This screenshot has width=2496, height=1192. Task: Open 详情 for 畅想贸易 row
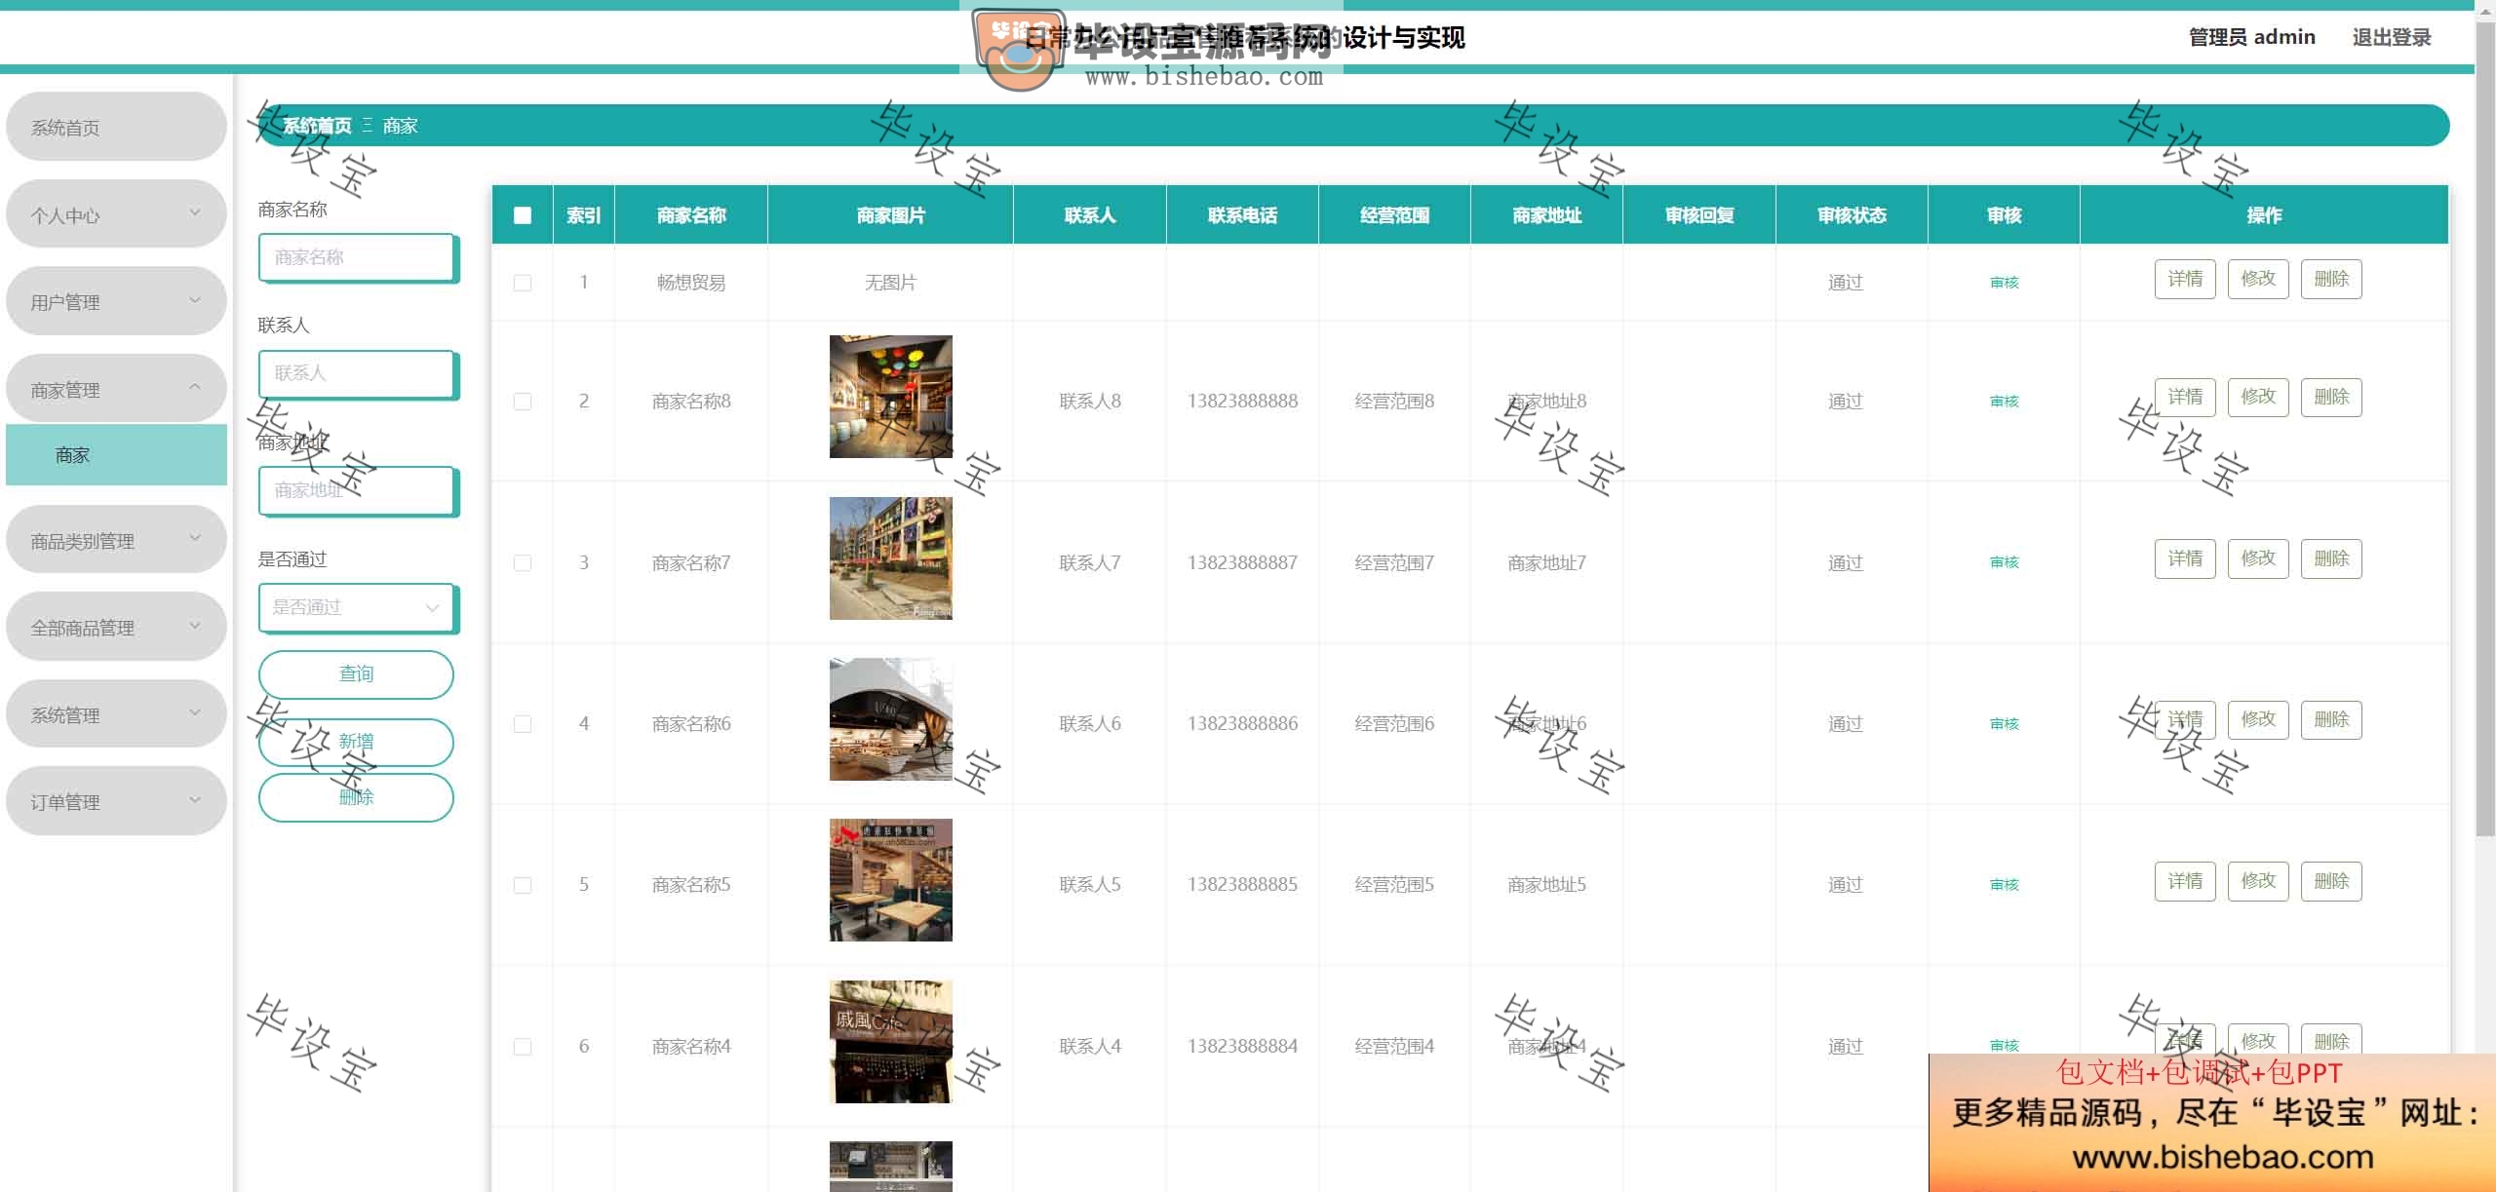[x=2185, y=279]
